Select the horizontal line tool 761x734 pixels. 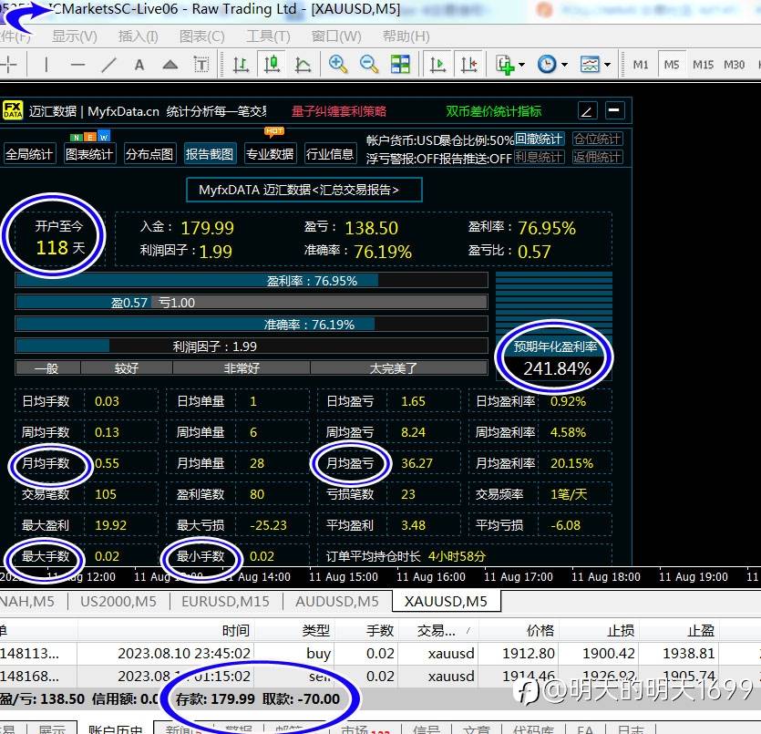click(77, 65)
